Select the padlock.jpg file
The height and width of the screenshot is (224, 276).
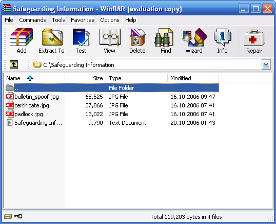pyautogui.click(x=29, y=114)
